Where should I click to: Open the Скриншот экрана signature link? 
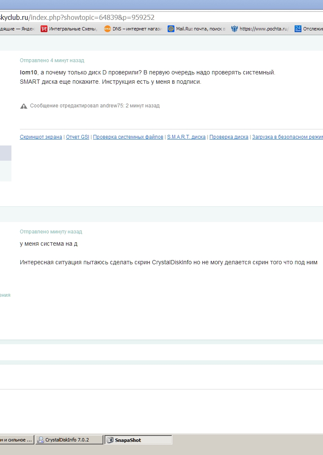(x=41, y=137)
